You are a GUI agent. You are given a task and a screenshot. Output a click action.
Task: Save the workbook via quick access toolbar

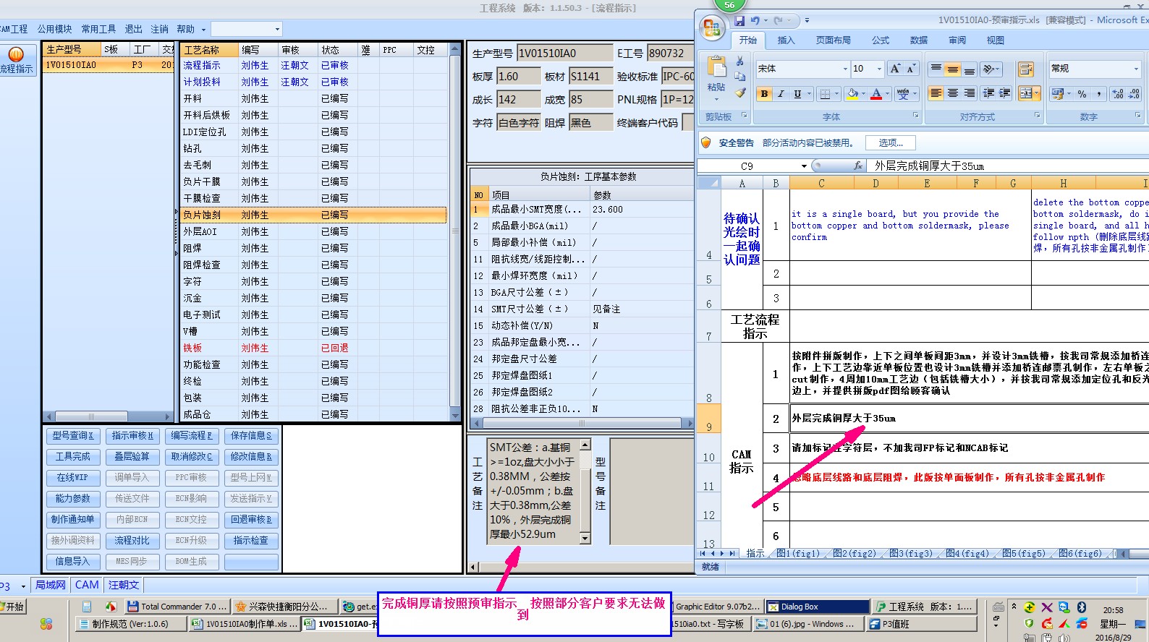click(739, 21)
